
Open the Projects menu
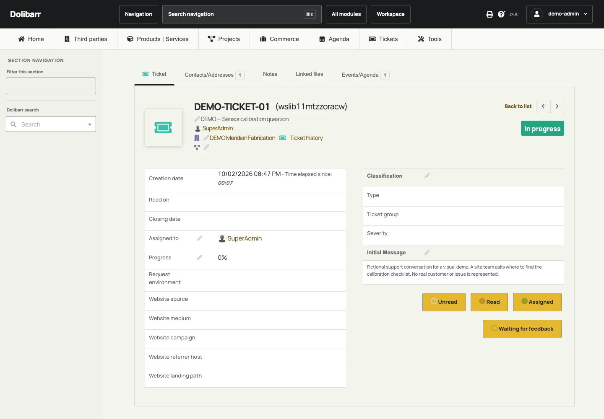[224, 39]
